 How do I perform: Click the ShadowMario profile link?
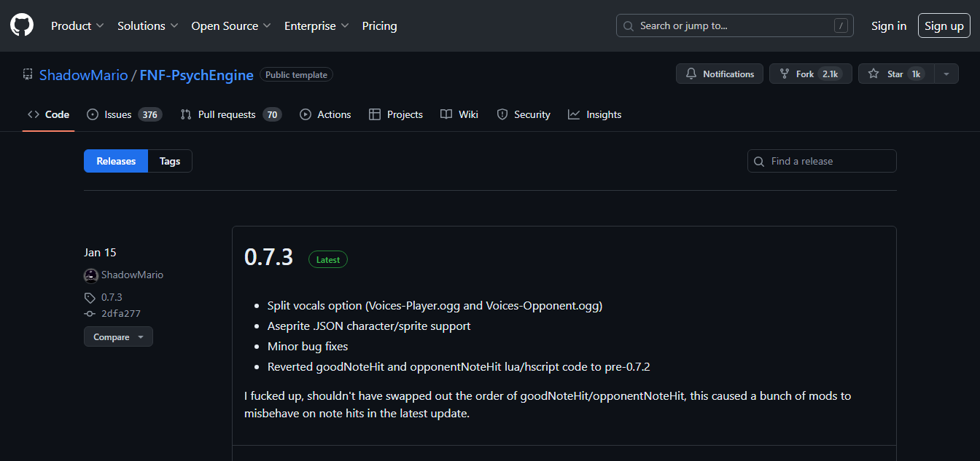132,275
